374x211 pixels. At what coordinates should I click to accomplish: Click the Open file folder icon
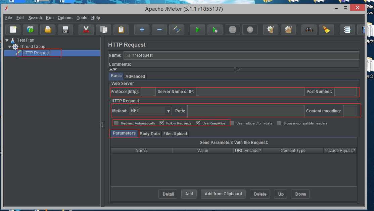(x=48, y=30)
